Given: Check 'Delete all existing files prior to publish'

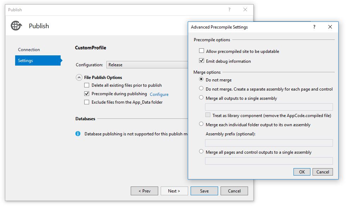Looking at the screenshot, I should pyautogui.click(x=86, y=85).
